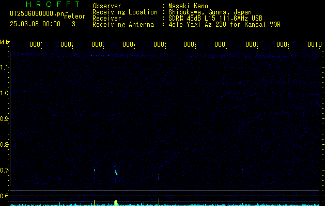Click the thick yellow spike in the bottom level graph
The image size is (325, 206).
click(x=116, y=203)
